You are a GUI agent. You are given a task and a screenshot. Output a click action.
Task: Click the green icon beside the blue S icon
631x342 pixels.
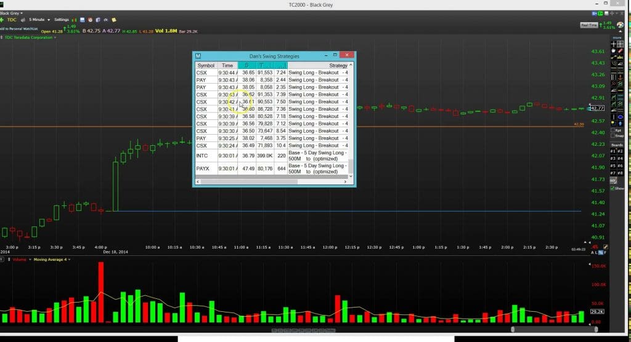point(600,14)
